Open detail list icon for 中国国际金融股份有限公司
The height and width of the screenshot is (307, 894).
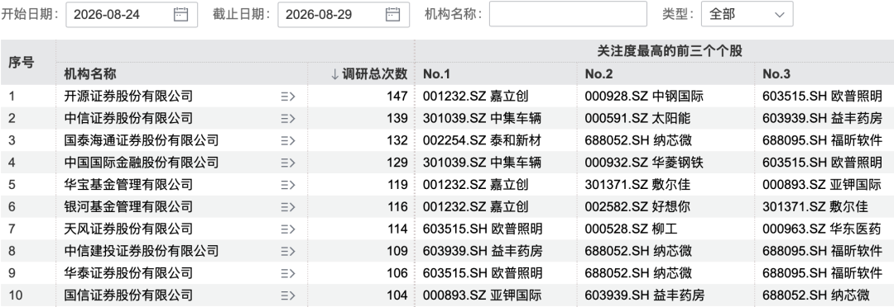[x=288, y=163]
